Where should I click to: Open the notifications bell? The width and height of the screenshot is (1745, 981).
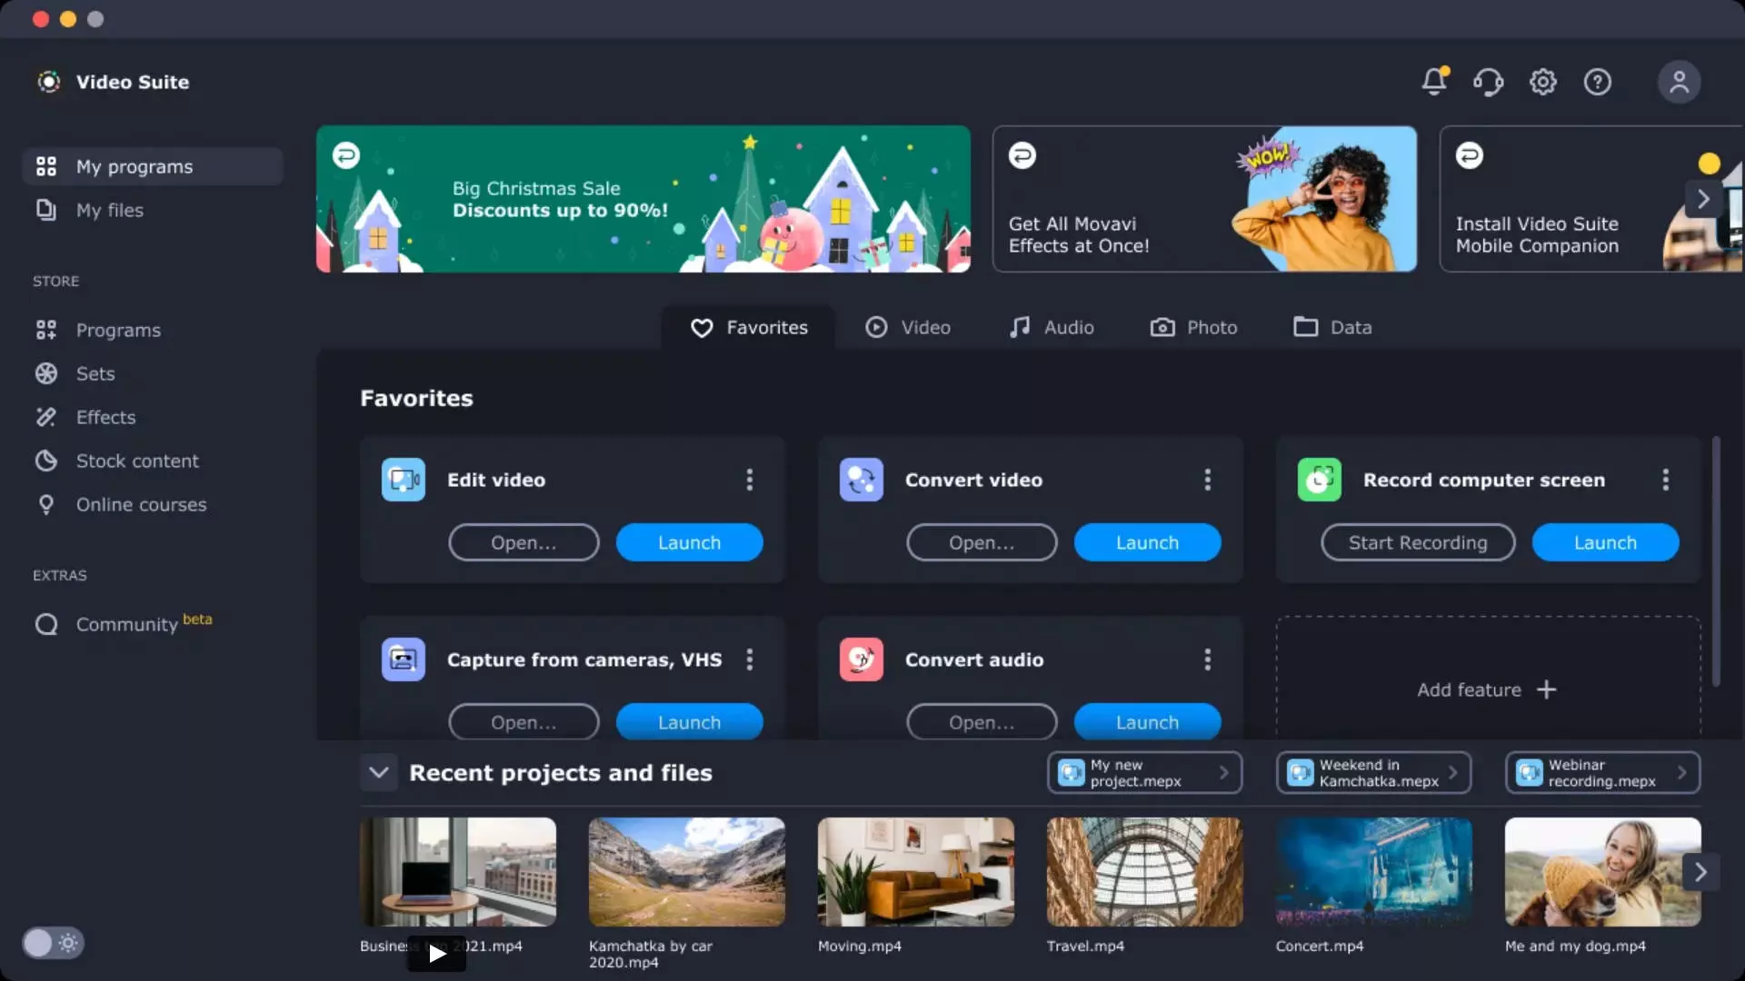click(1434, 81)
